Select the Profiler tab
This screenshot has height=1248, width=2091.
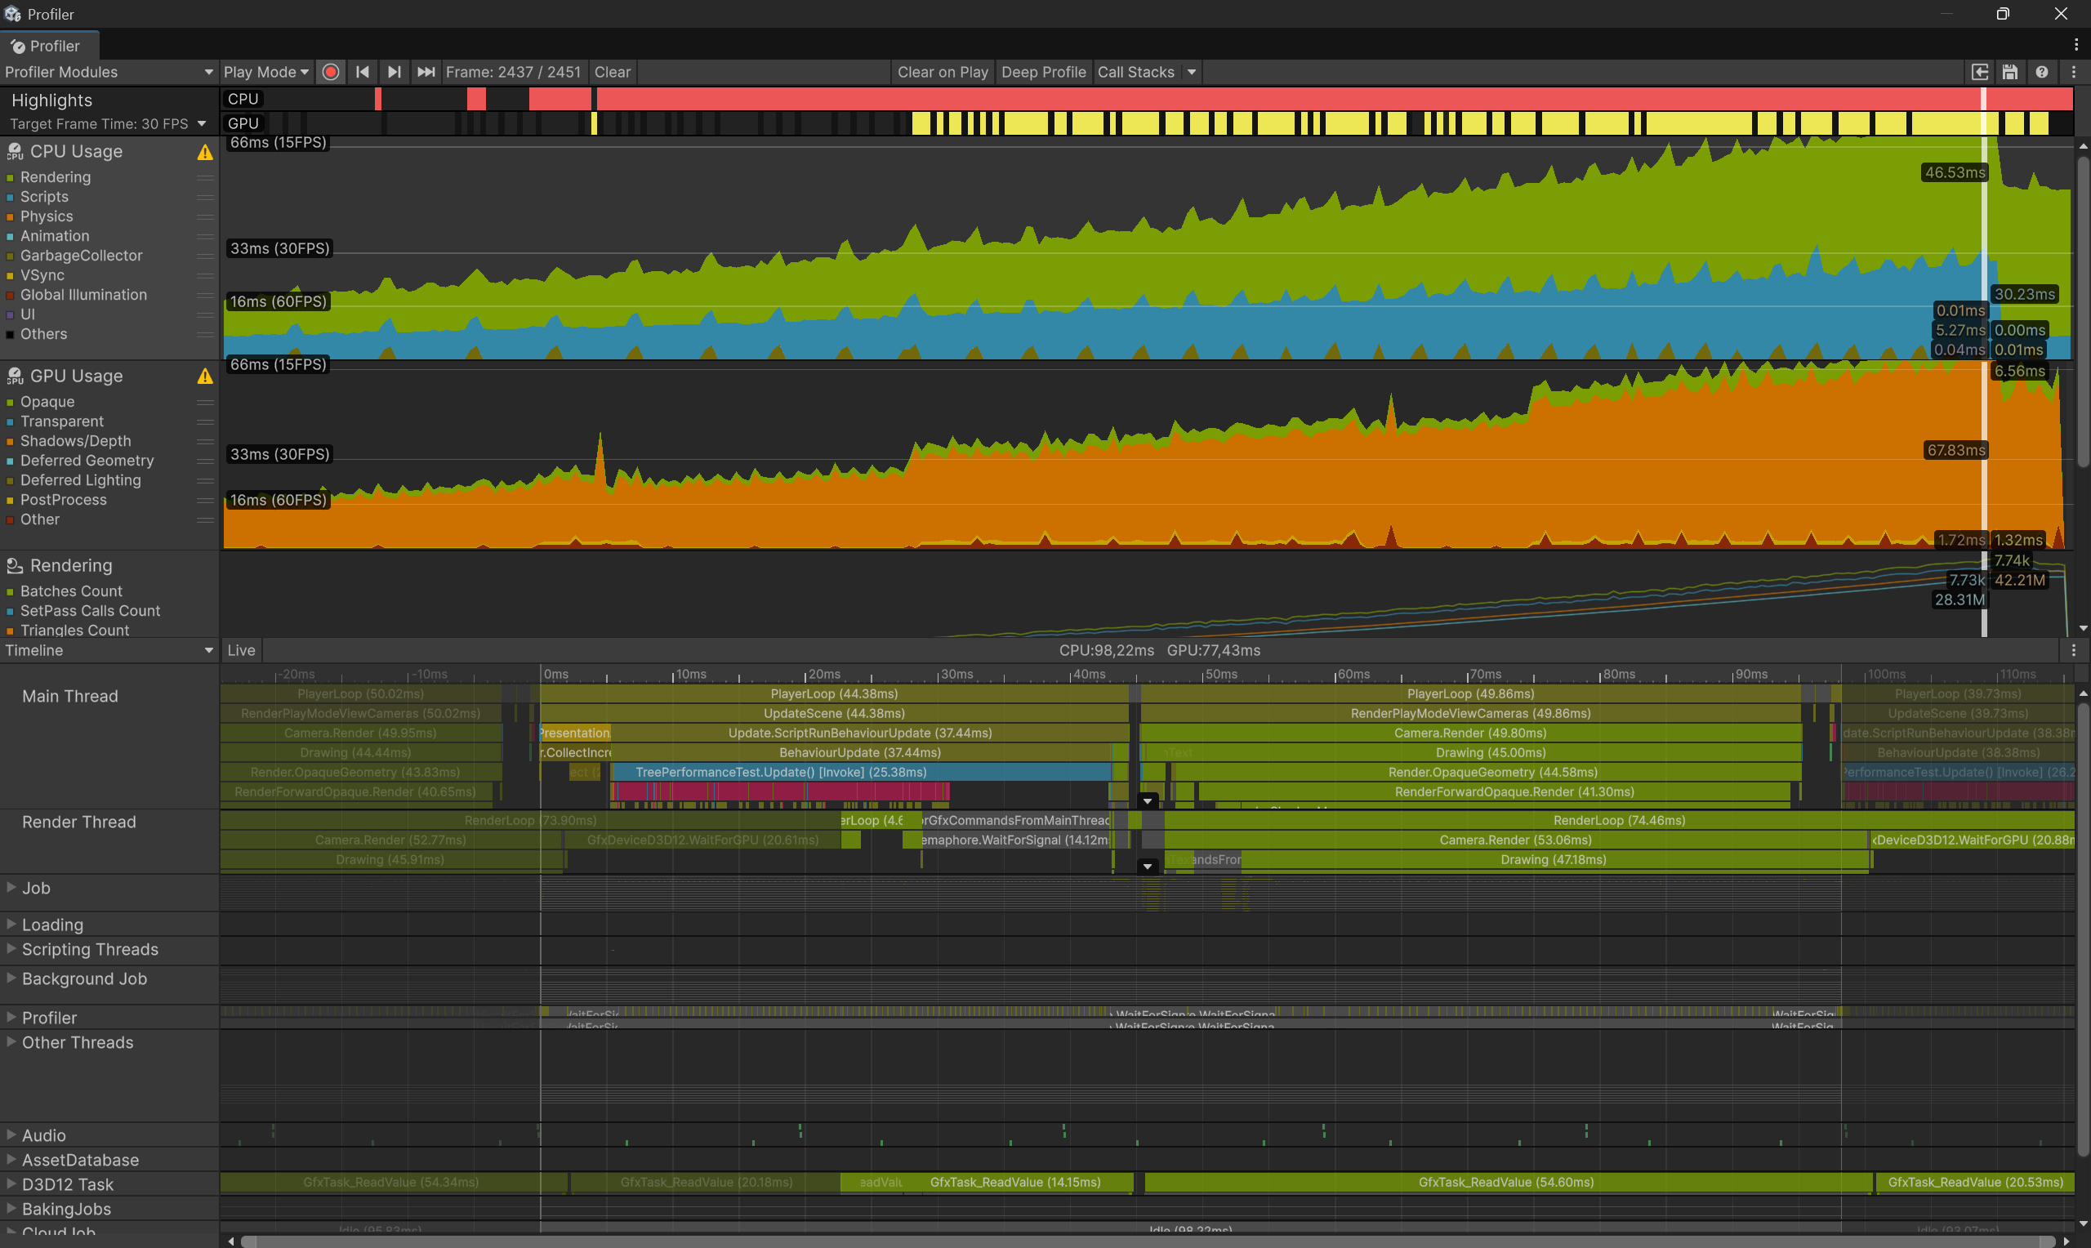point(49,47)
